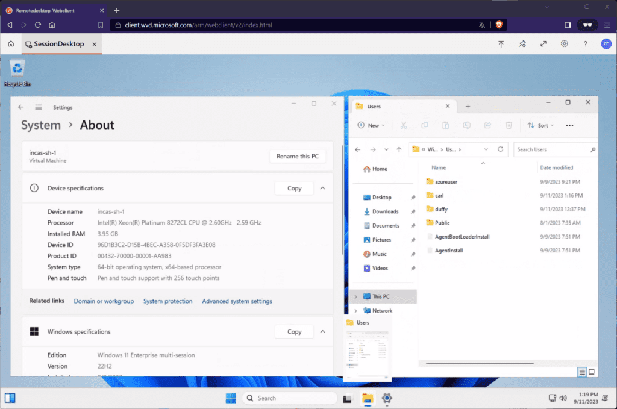Open the Advanced system settings link

237,301
